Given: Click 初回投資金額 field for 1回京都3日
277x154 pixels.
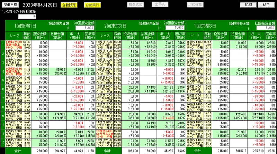Looking at the screenshot, I should click(266, 28).
